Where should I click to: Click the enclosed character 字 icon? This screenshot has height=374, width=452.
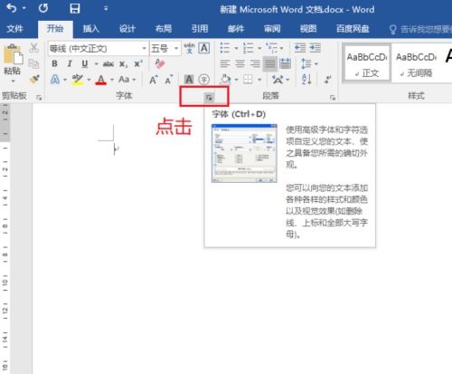point(204,80)
